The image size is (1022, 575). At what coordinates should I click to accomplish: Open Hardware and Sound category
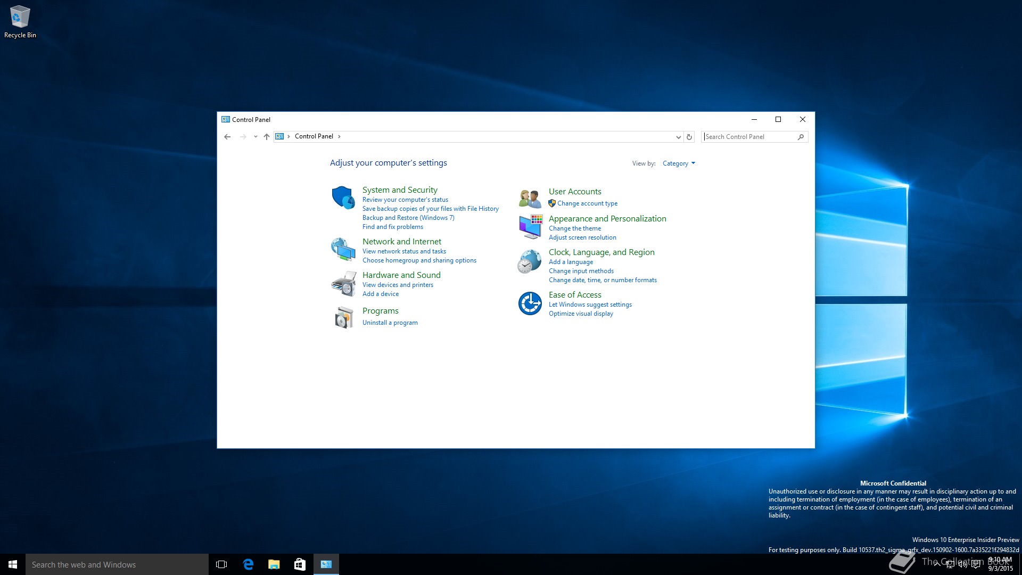[401, 275]
